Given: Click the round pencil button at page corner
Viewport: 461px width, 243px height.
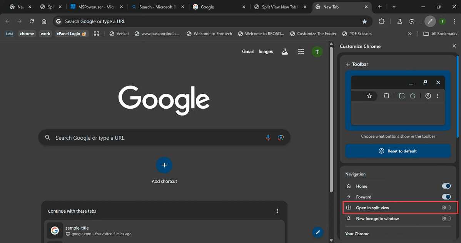Looking at the screenshot, I should 318,232.
